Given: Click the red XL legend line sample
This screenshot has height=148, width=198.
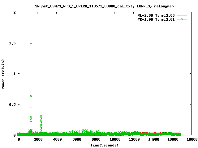Looking at the screenshot, I should 182,15.
